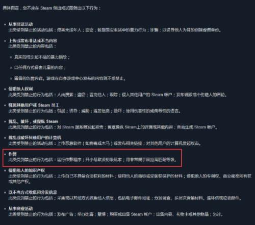Click the description line mentioning 人肉搜索 and Steam 帐户
This screenshot has width=255, height=225.
click(x=118, y=95)
